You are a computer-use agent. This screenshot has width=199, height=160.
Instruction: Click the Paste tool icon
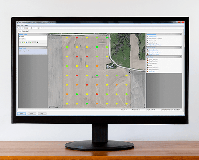(x=148, y=65)
